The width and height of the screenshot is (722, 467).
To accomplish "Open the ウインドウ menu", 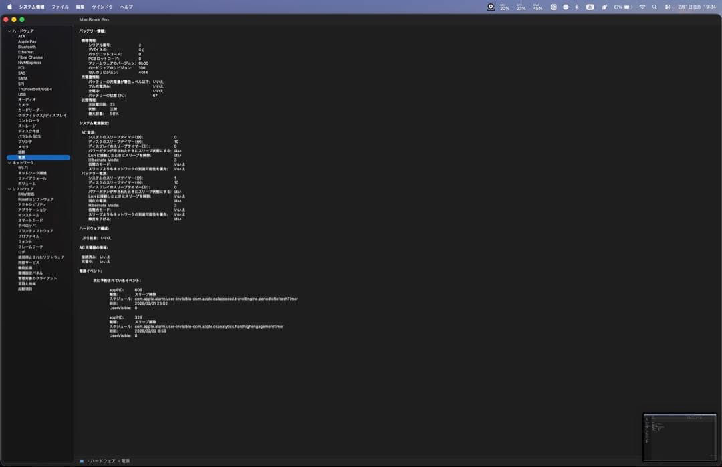I will 102,7.
